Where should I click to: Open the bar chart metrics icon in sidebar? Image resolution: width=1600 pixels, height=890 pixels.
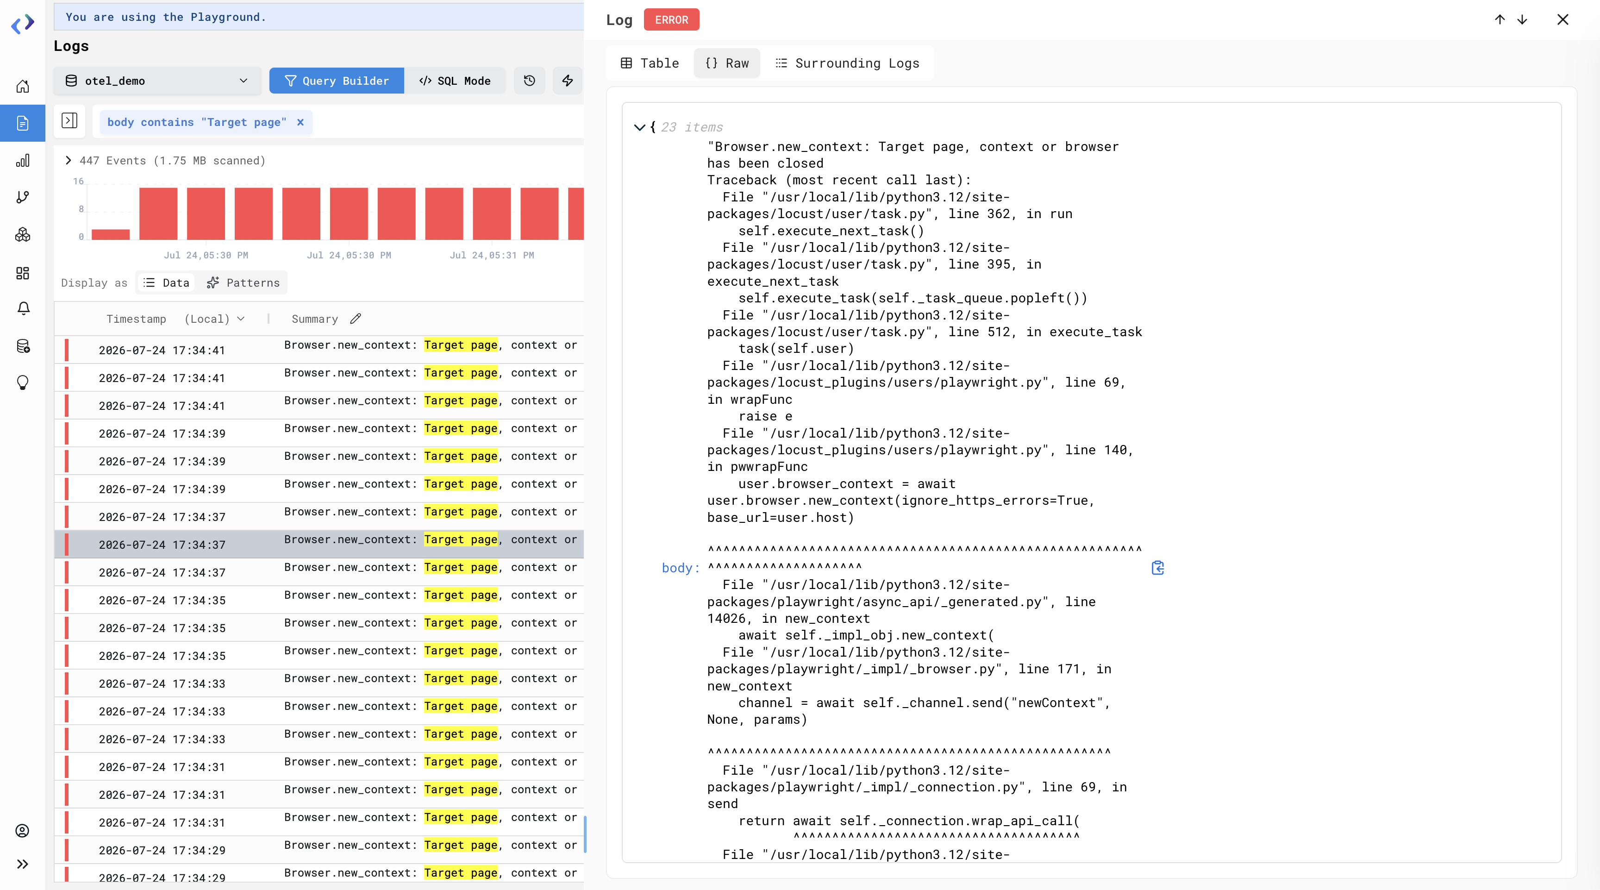point(22,160)
